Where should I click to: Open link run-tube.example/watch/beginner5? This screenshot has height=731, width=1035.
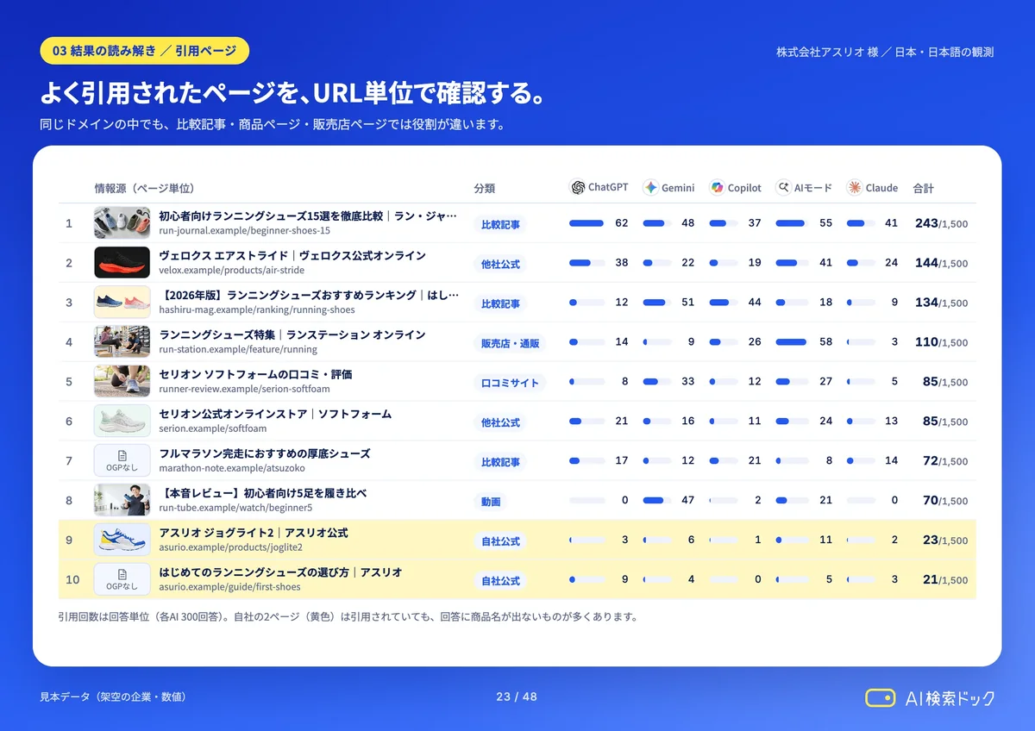pyautogui.click(x=235, y=509)
